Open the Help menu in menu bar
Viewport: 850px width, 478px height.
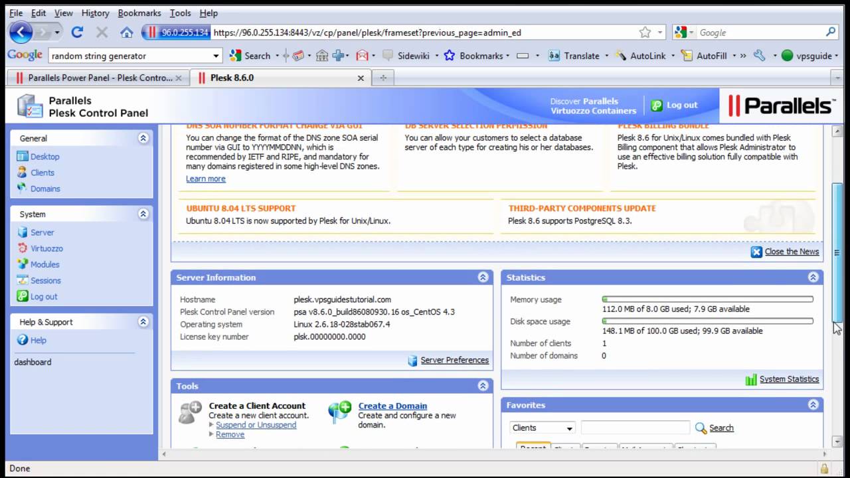[209, 13]
